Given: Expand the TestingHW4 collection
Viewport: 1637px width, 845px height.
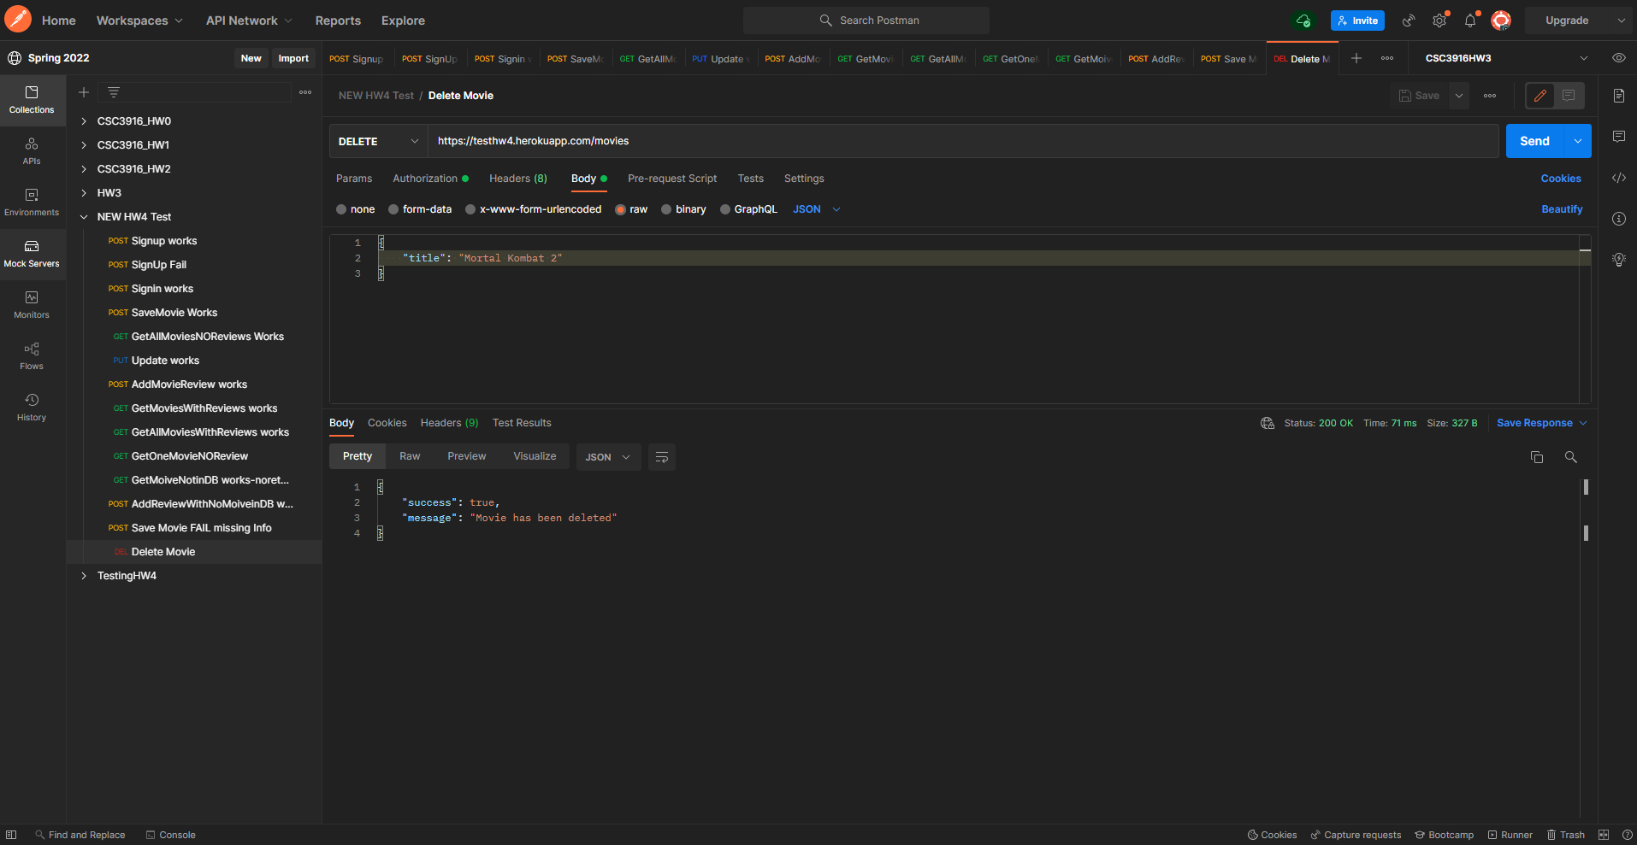Looking at the screenshot, I should click(x=83, y=575).
